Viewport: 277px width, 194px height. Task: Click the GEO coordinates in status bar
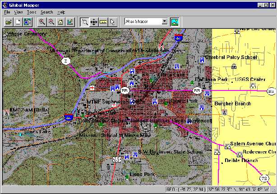pyautogui.click(x=186, y=189)
